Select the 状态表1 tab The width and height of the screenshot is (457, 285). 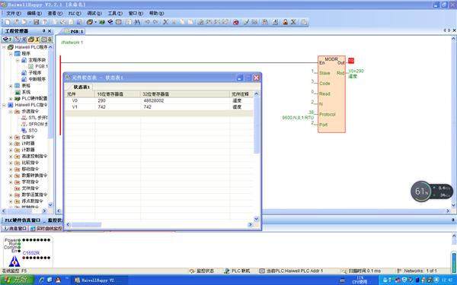click(81, 87)
